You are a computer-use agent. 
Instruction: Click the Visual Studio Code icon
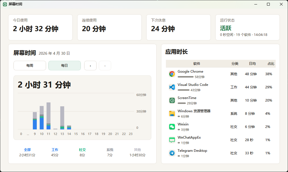coord(172,87)
